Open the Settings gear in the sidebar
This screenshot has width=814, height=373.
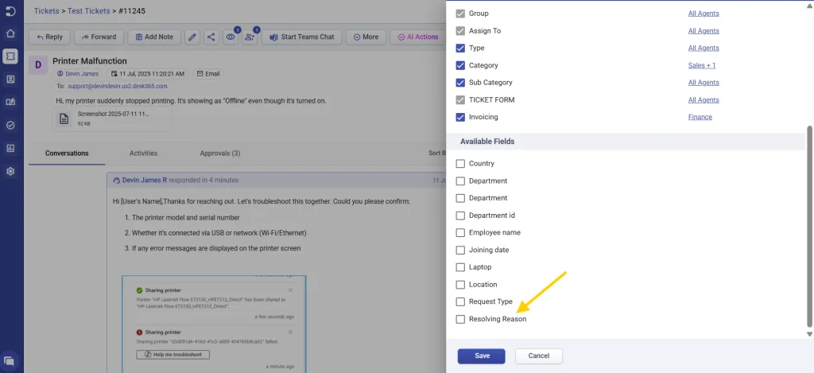click(10, 171)
